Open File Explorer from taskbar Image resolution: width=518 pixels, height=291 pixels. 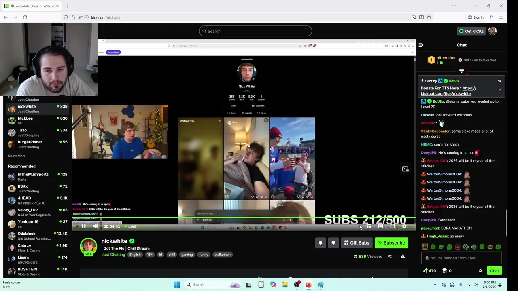pyautogui.click(x=285, y=285)
